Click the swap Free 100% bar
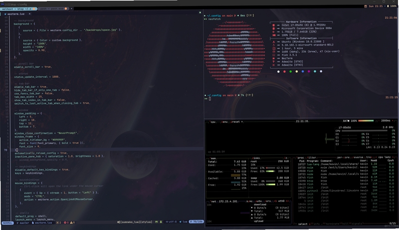This screenshot has width=399, height=230. pyautogui.click(x=270, y=185)
